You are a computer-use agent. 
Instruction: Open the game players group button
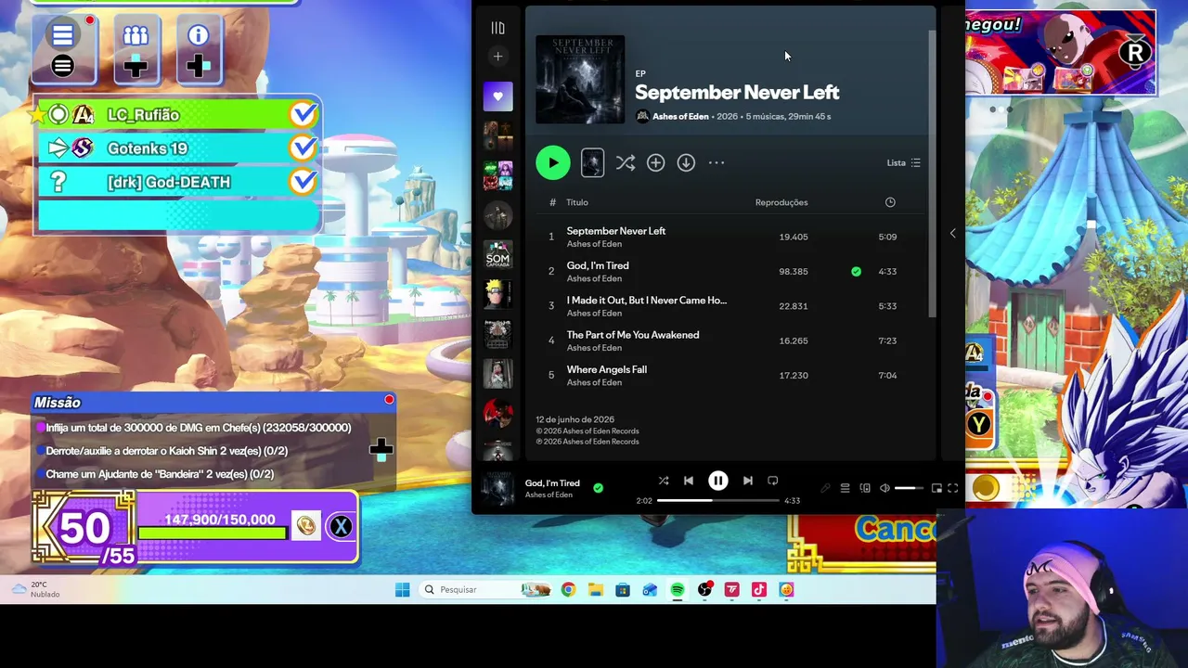coord(136,51)
